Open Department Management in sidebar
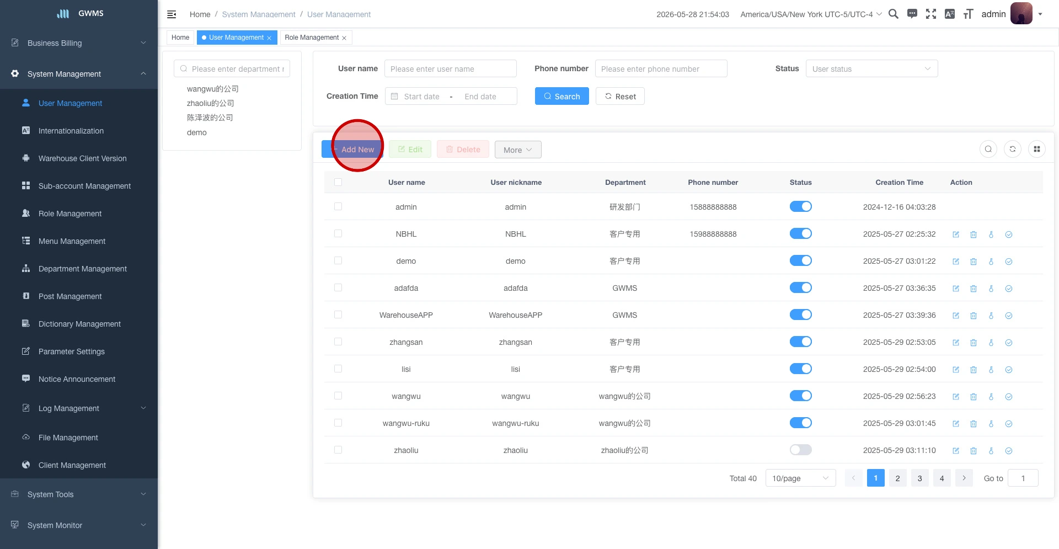The width and height of the screenshot is (1059, 549). pyautogui.click(x=79, y=269)
